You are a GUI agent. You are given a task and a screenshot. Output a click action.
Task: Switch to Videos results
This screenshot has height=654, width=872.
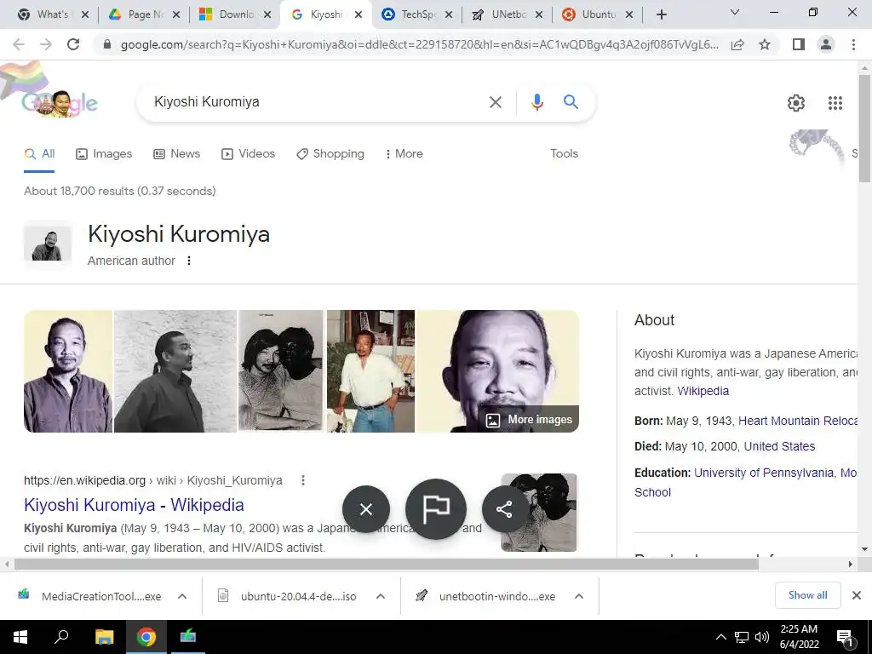point(248,154)
